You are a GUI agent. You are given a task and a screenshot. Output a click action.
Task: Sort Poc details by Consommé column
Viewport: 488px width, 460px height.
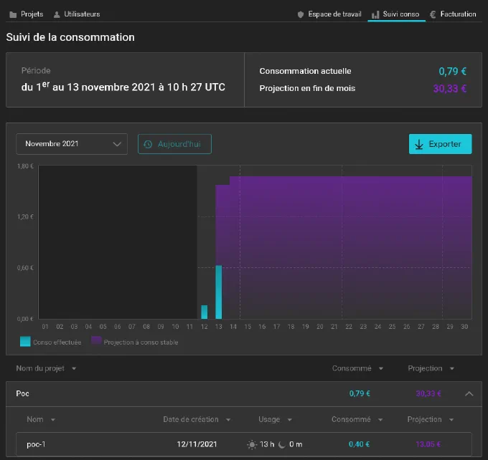coord(357,419)
